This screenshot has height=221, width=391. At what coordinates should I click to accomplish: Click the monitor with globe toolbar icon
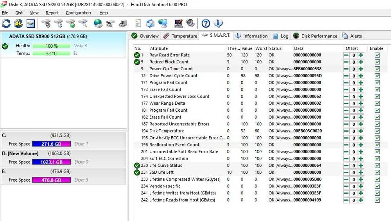pos(163,23)
